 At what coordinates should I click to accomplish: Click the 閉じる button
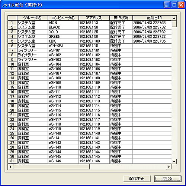pos(168,179)
